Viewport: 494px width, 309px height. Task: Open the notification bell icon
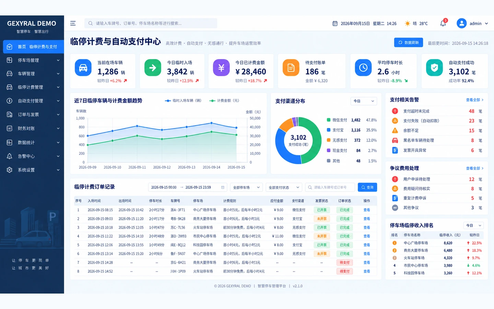(443, 23)
